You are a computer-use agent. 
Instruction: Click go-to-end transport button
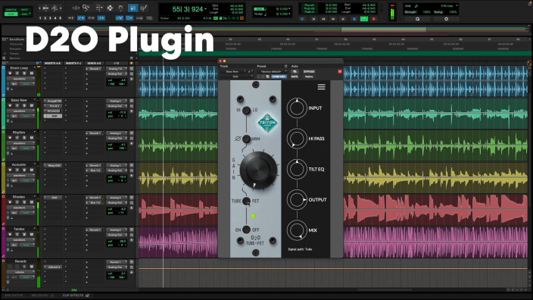[343, 19]
